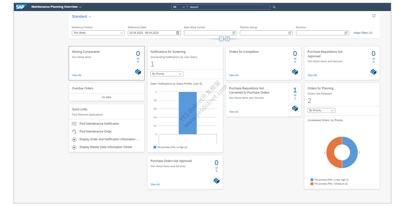This screenshot has width=404, height=206.
Task: Click the orange donut segment for 3-Medium
Action: 331,152
